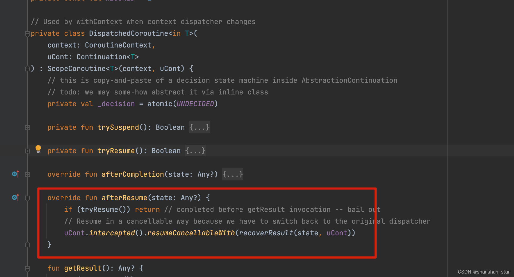Expand the afterCompletion function fold
Screen dimensions: 514x277
coord(28,175)
